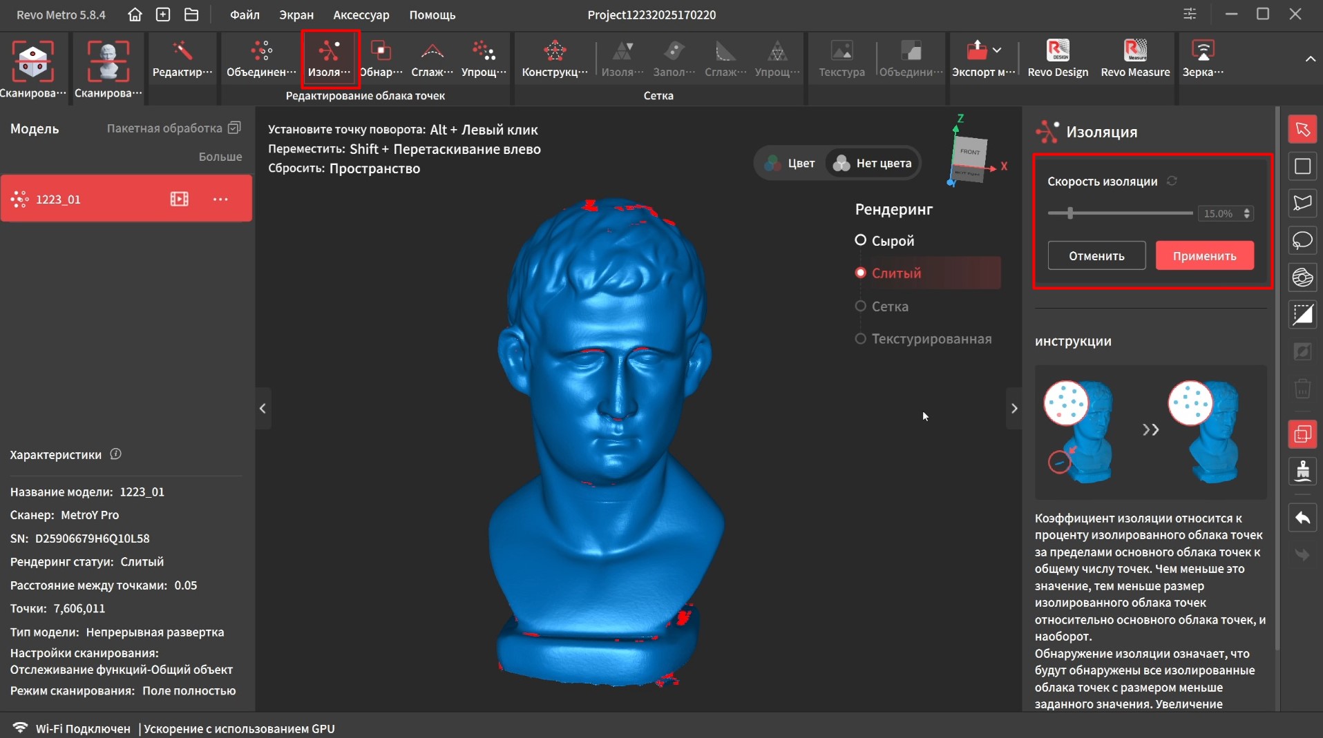Select the pointer selection tool in sidebar
The image size is (1323, 738).
click(1302, 129)
